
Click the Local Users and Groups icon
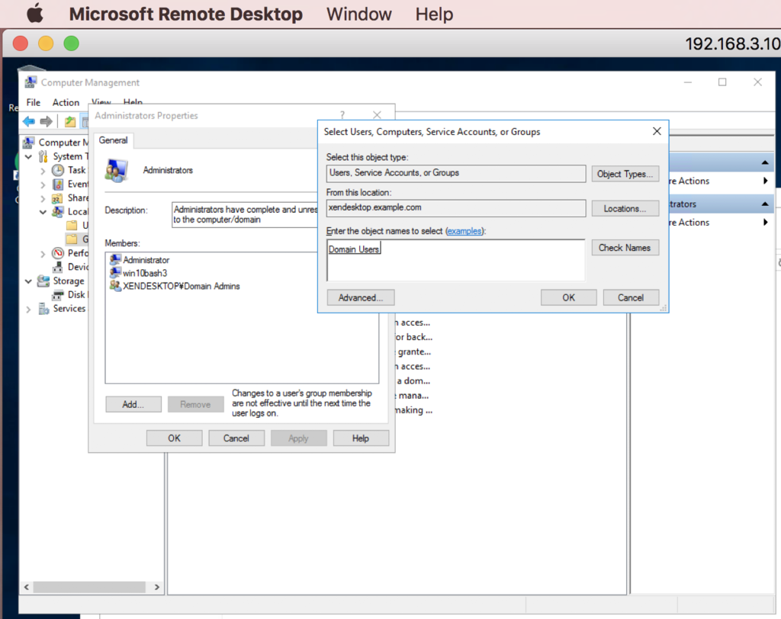[58, 212]
